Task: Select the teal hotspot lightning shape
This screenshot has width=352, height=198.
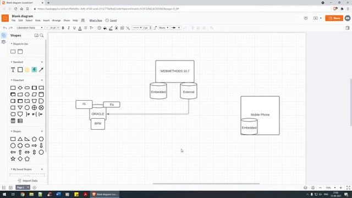Action: (x=34, y=70)
